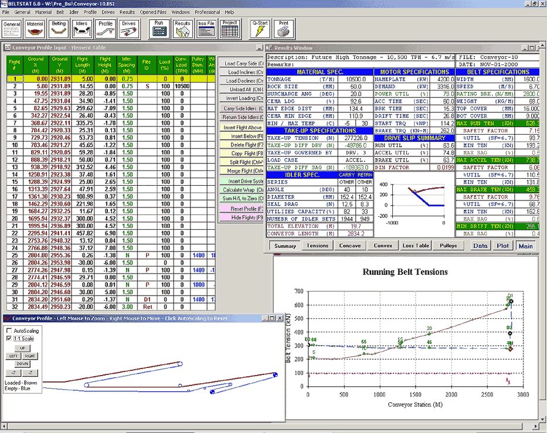
Task: Click Return Side Idlers button
Action: (242, 117)
